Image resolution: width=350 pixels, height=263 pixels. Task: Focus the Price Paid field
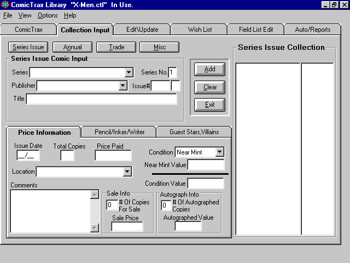[113, 156]
